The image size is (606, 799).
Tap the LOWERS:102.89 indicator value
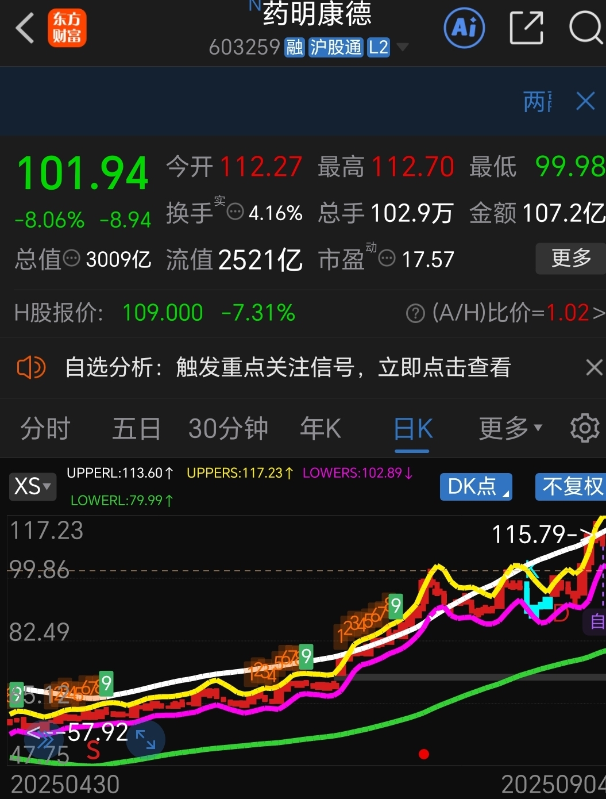[x=358, y=473]
